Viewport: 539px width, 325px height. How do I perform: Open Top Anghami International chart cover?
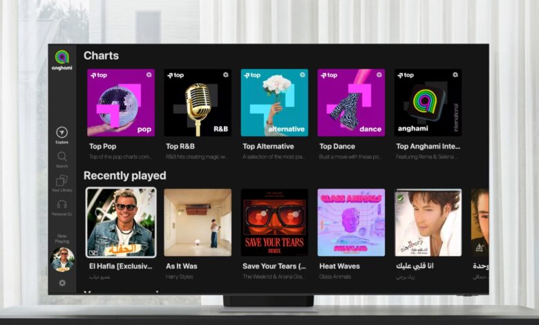[428, 102]
